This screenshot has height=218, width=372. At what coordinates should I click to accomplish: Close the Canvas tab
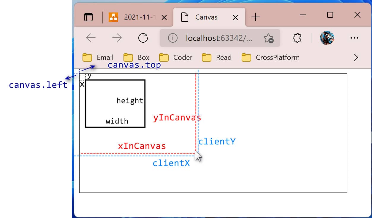pyautogui.click(x=235, y=17)
